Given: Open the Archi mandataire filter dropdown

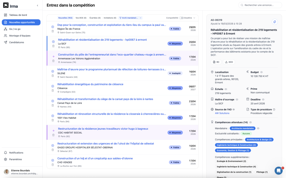Looking at the screenshot, I should [130, 18].
